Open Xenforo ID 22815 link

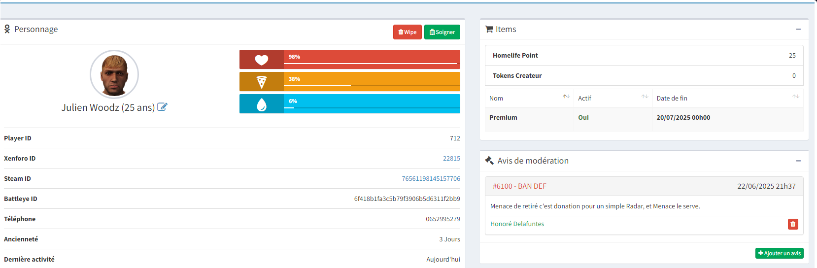tap(451, 159)
